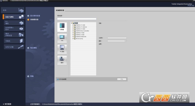Open the PLC 编程 portal
Screen dimensions: 195x106
(x=14, y=23)
